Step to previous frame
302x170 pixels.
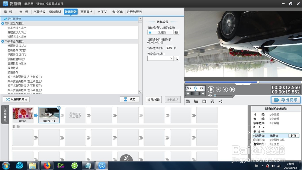pos(225,89)
